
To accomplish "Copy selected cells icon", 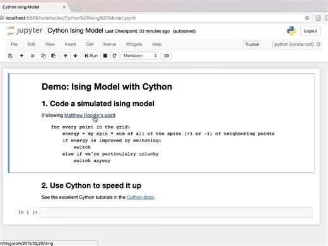I will tap(44, 56).
